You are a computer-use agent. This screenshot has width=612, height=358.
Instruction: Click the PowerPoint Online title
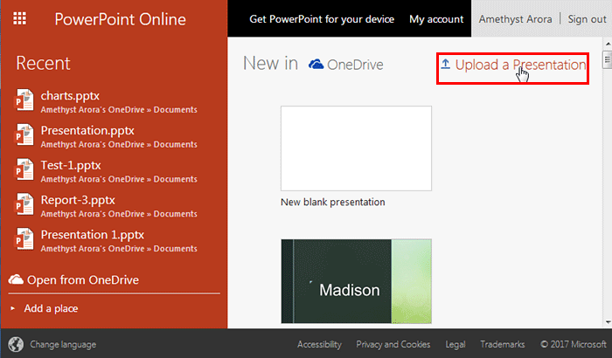(121, 19)
